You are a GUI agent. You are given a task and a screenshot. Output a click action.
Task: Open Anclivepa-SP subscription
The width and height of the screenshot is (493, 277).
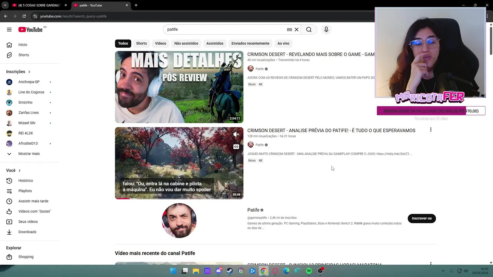30,82
